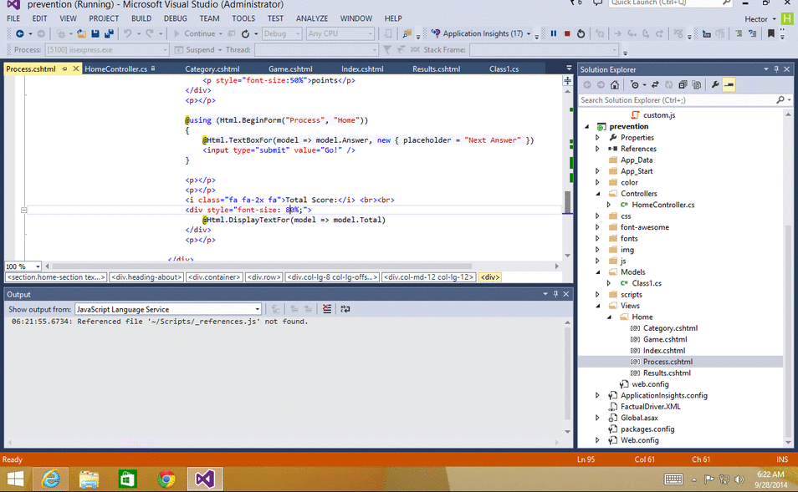The image size is (798, 492).
Task: Stop debugging with the red square button
Action: 567,33
